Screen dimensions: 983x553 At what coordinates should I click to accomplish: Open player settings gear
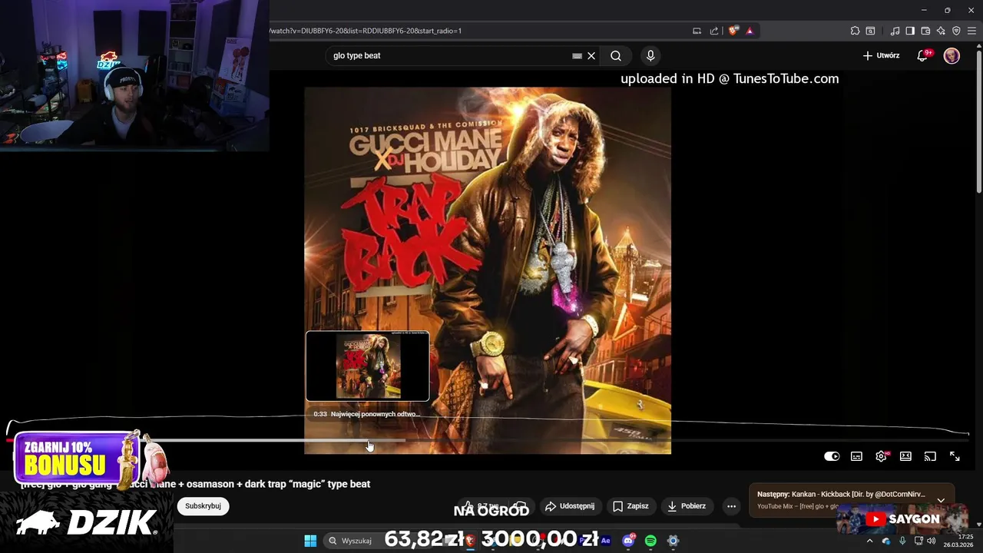[882, 456]
